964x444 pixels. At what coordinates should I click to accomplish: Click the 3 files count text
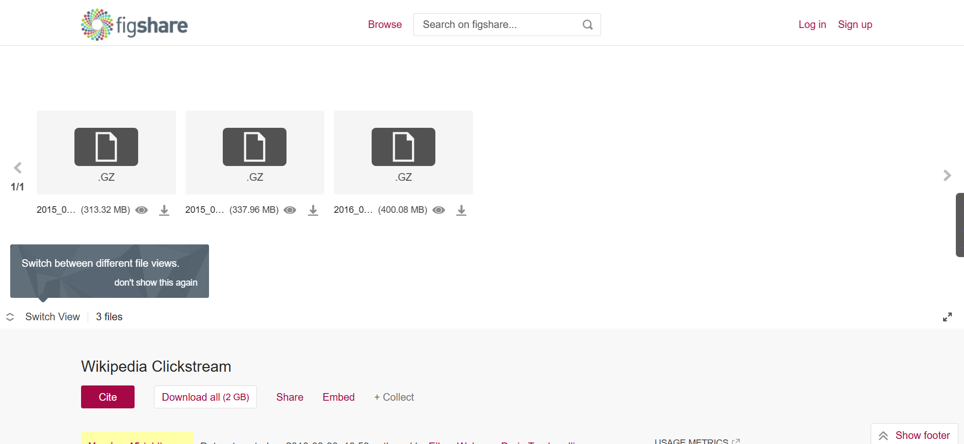click(x=109, y=317)
